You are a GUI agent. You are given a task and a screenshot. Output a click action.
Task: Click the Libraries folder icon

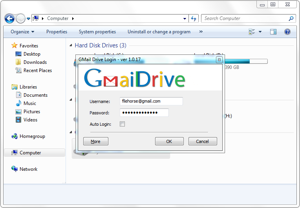(x=15, y=87)
